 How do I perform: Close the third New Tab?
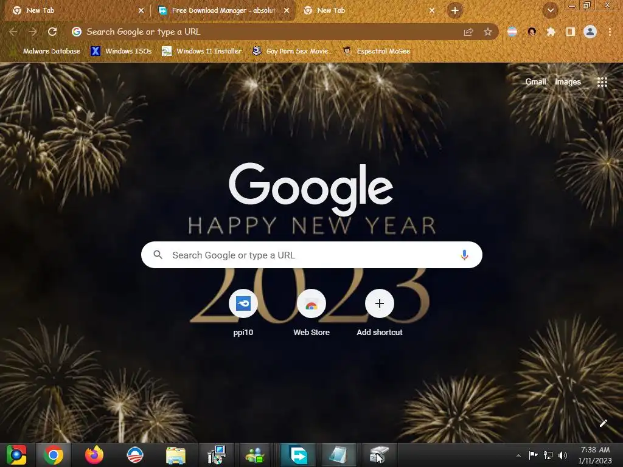pyautogui.click(x=432, y=11)
